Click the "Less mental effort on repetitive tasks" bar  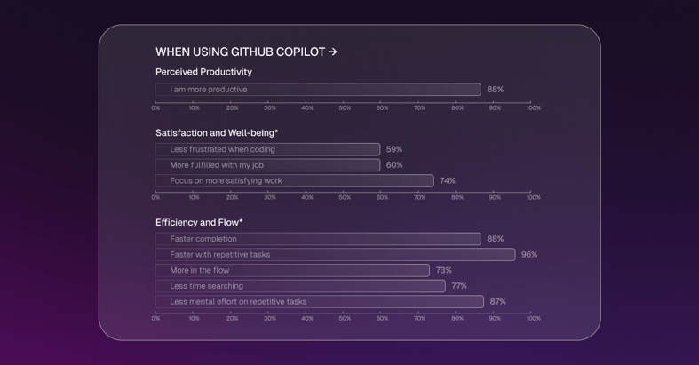point(319,302)
